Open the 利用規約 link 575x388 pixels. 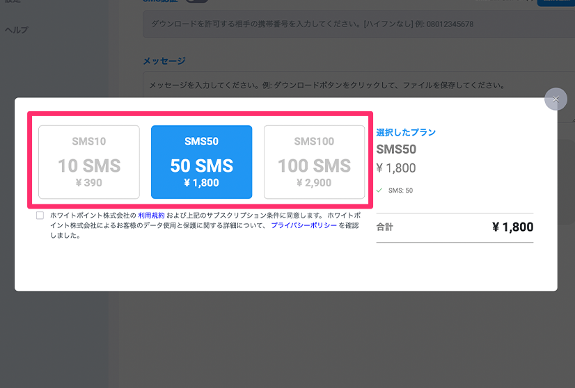tap(151, 216)
